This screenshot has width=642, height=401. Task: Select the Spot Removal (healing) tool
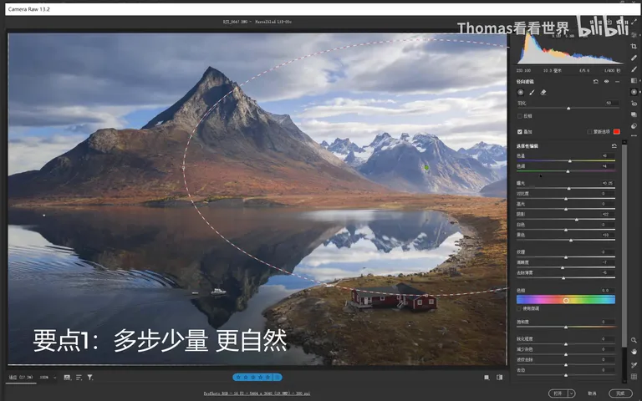coord(634,58)
